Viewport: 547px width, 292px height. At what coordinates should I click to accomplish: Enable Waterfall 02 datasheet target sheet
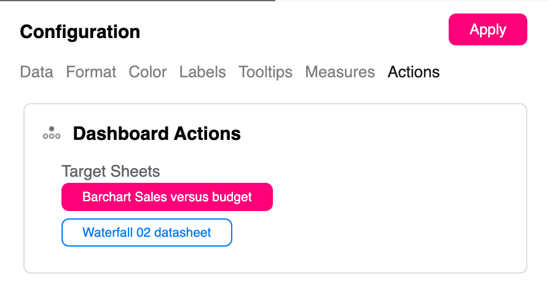point(147,232)
